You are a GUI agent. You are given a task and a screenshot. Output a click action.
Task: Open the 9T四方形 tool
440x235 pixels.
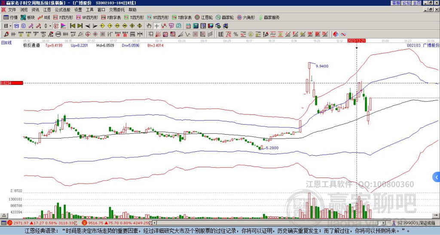(158, 17)
